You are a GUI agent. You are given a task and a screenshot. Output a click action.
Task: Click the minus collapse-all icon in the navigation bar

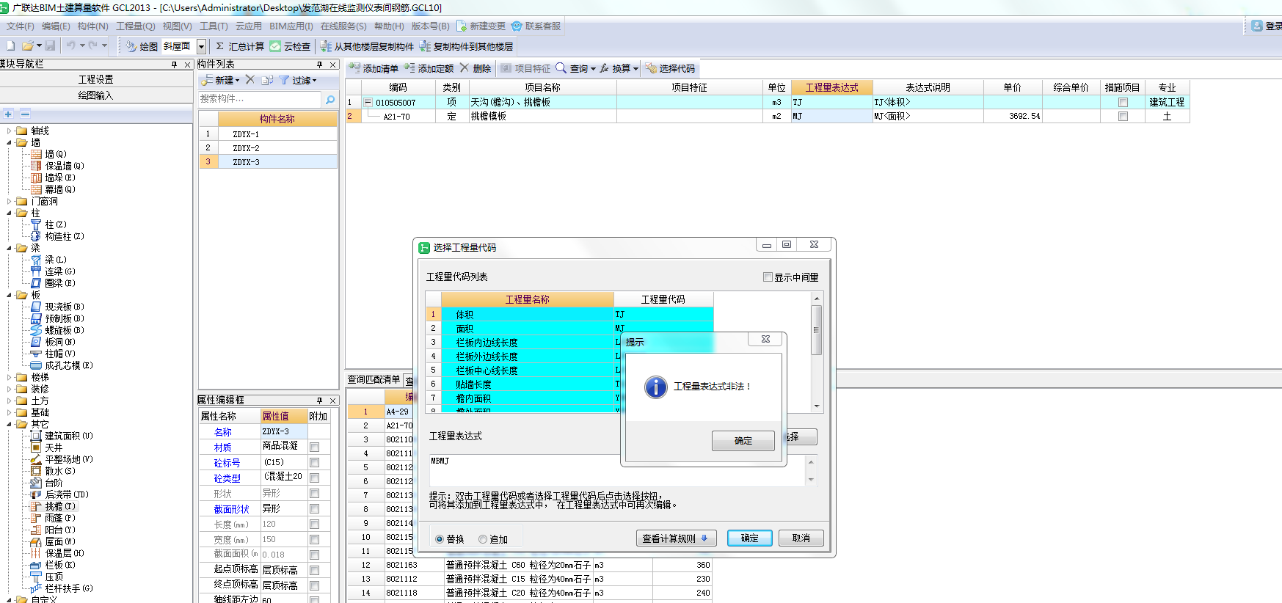pyautogui.click(x=25, y=114)
